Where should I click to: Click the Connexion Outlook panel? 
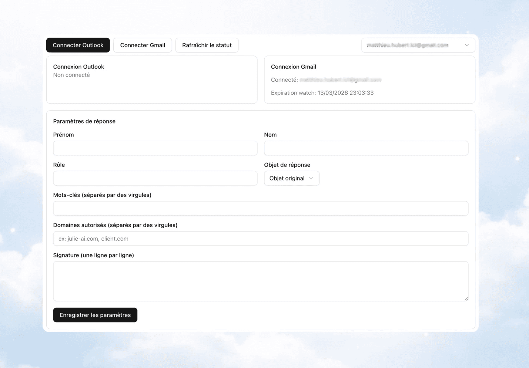[152, 80]
